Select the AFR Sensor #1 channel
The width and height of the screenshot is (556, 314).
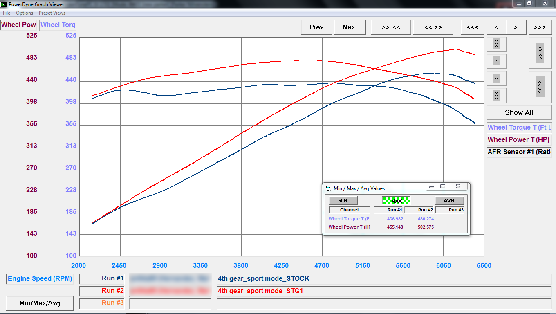519,152
